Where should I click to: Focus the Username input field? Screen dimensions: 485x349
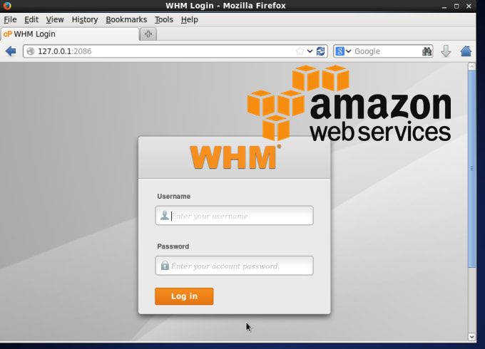click(234, 216)
